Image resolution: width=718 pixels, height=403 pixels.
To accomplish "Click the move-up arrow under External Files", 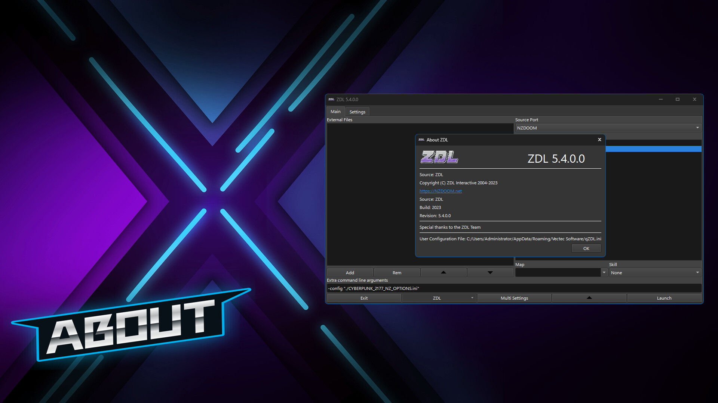I will point(443,272).
